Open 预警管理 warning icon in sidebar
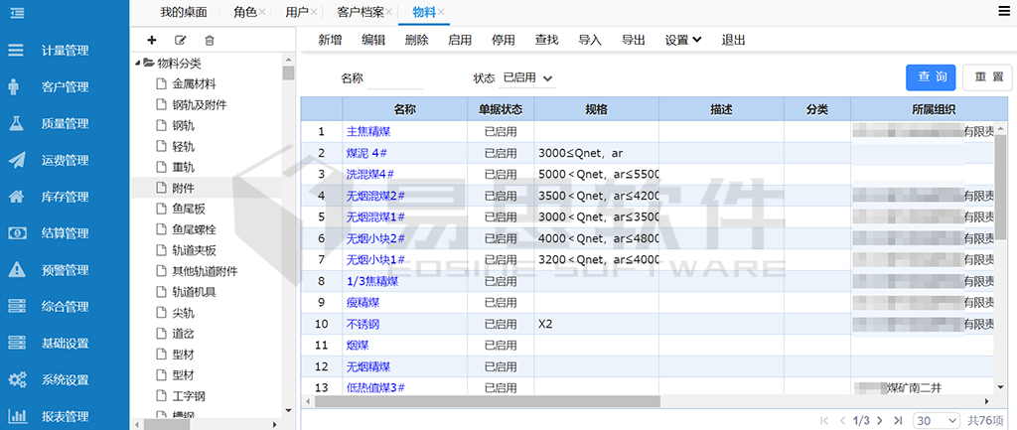Screen dimensions: 1017x430 click(16, 269)
